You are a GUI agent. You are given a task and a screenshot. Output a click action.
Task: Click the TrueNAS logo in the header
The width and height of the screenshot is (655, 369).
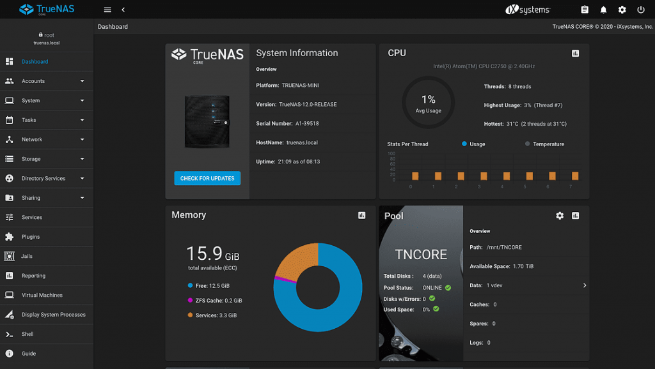47,9
